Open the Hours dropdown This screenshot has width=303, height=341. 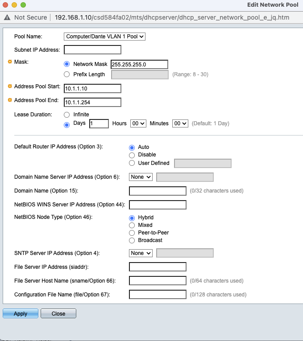point(138,123)
